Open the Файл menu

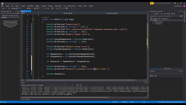(2, 6)
